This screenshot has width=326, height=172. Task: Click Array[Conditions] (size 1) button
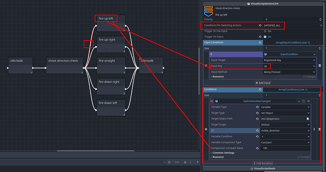(x=293, y=89)
